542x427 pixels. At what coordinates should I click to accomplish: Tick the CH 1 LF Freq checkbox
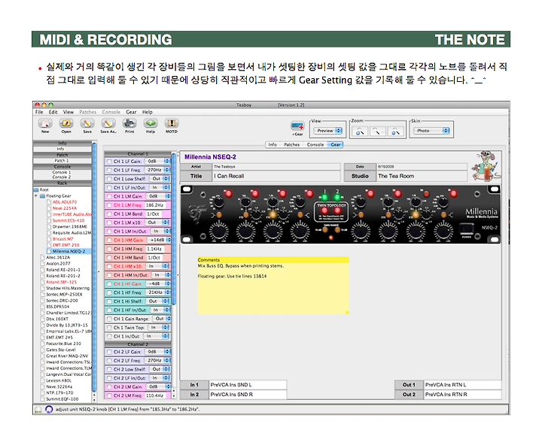[x=109, y=170]
